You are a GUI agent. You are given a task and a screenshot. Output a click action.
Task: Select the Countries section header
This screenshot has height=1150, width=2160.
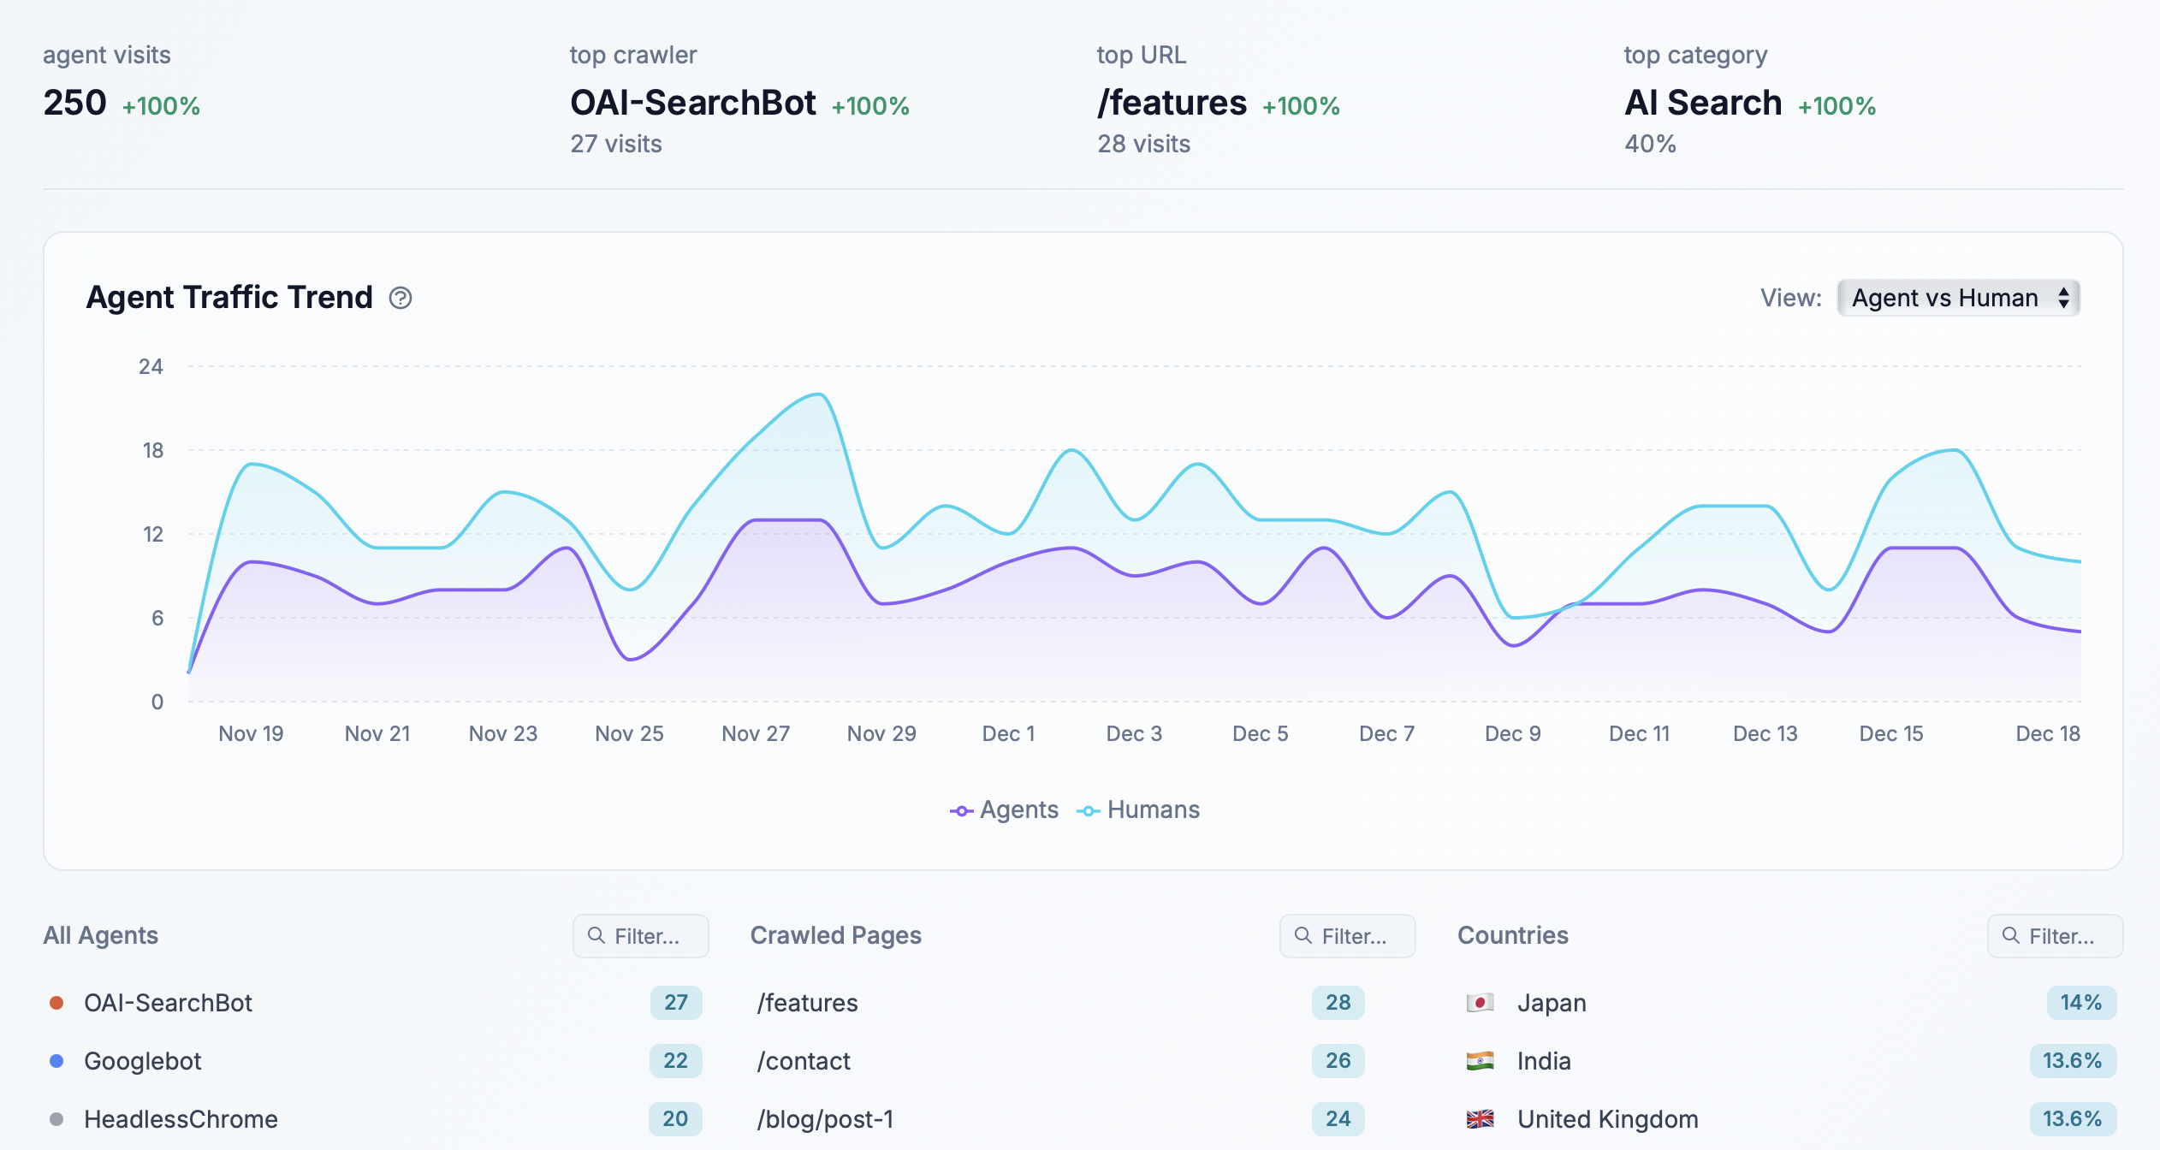coord(1512,935)
